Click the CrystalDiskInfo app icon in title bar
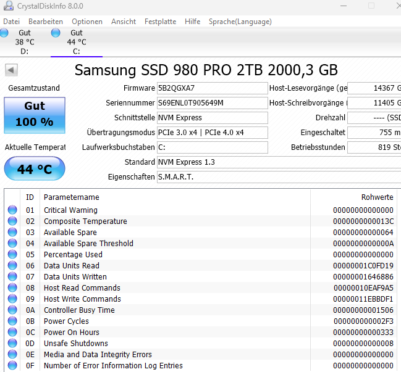Screen dimensions: 401x372 pos(9,6)
